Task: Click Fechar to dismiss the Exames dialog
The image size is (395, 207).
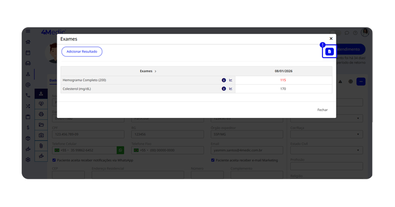Action: pos(322,110)
